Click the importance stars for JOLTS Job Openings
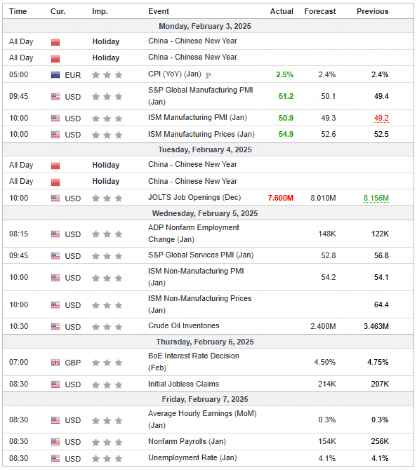 point(107,198)
